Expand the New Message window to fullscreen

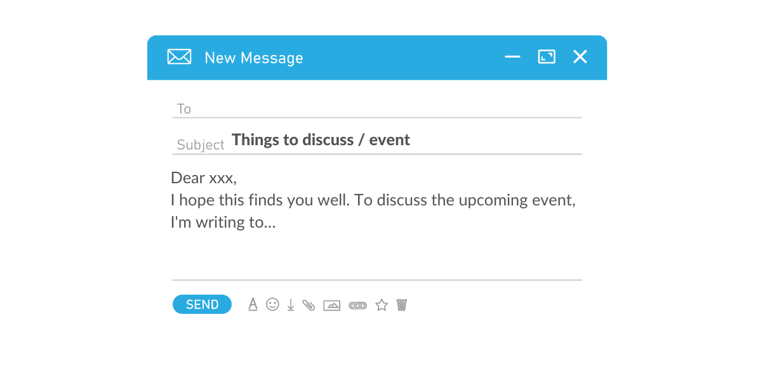click(547, 57)
